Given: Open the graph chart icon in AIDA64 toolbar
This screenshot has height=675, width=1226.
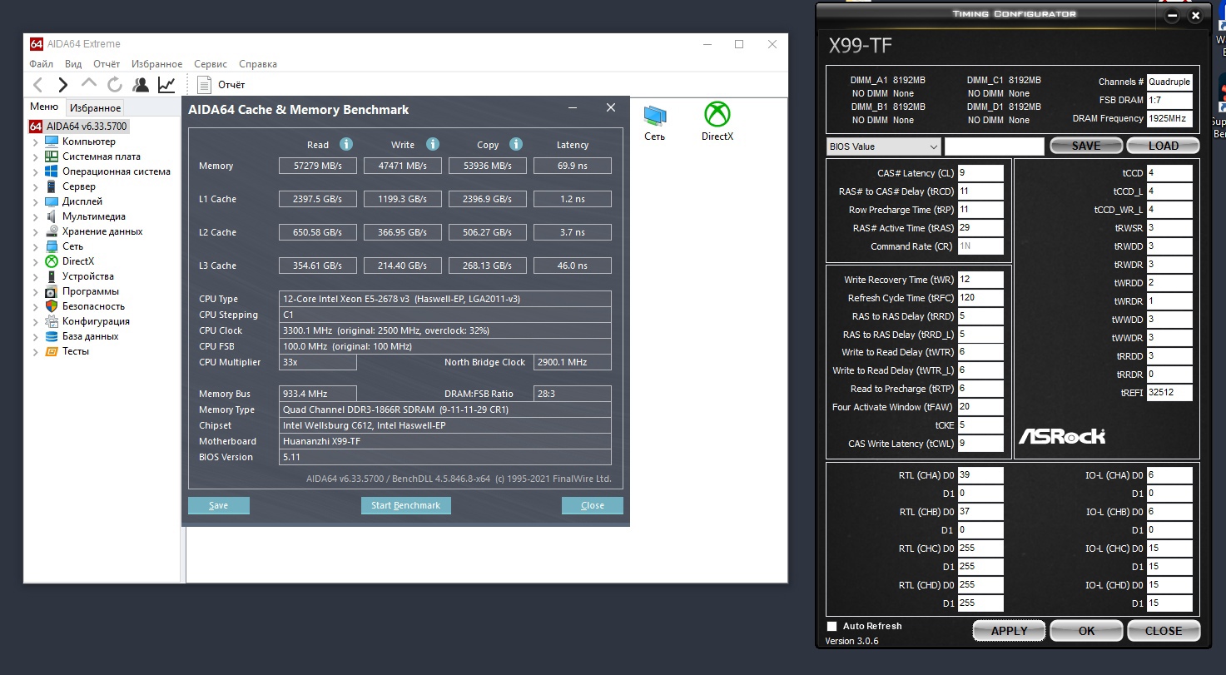Looking at the screenshot, I should point(166,84).
